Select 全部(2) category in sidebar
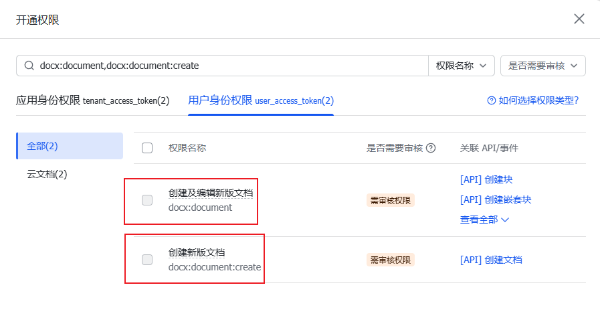Image resolution: width=600 pixels, height=334 pixels. 70,146
